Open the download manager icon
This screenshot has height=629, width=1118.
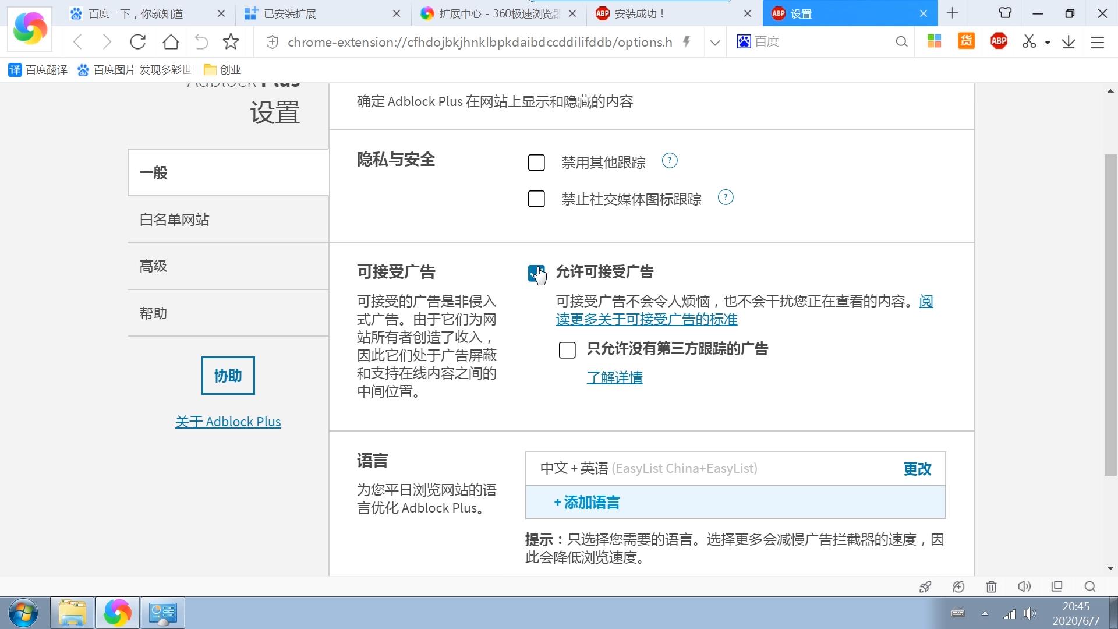[1068, 41]
